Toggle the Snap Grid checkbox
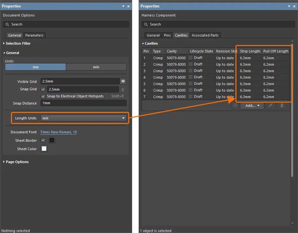Image resolution: width=298 pixels, height=233 pixels. (43, 89)
